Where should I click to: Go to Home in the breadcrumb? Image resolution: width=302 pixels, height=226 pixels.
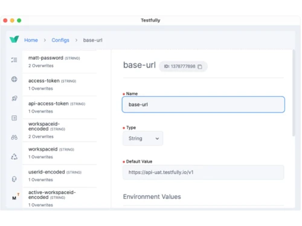[x=31, y=40]
